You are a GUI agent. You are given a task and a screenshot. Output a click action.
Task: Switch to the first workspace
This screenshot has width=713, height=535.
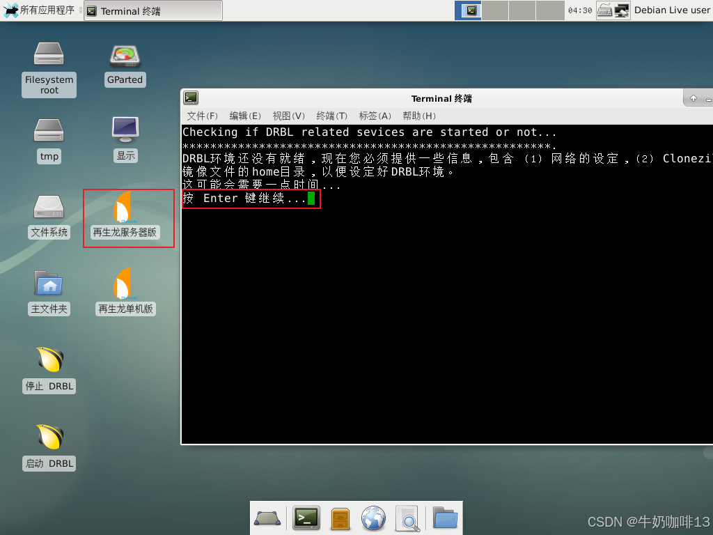pos(468,10)
